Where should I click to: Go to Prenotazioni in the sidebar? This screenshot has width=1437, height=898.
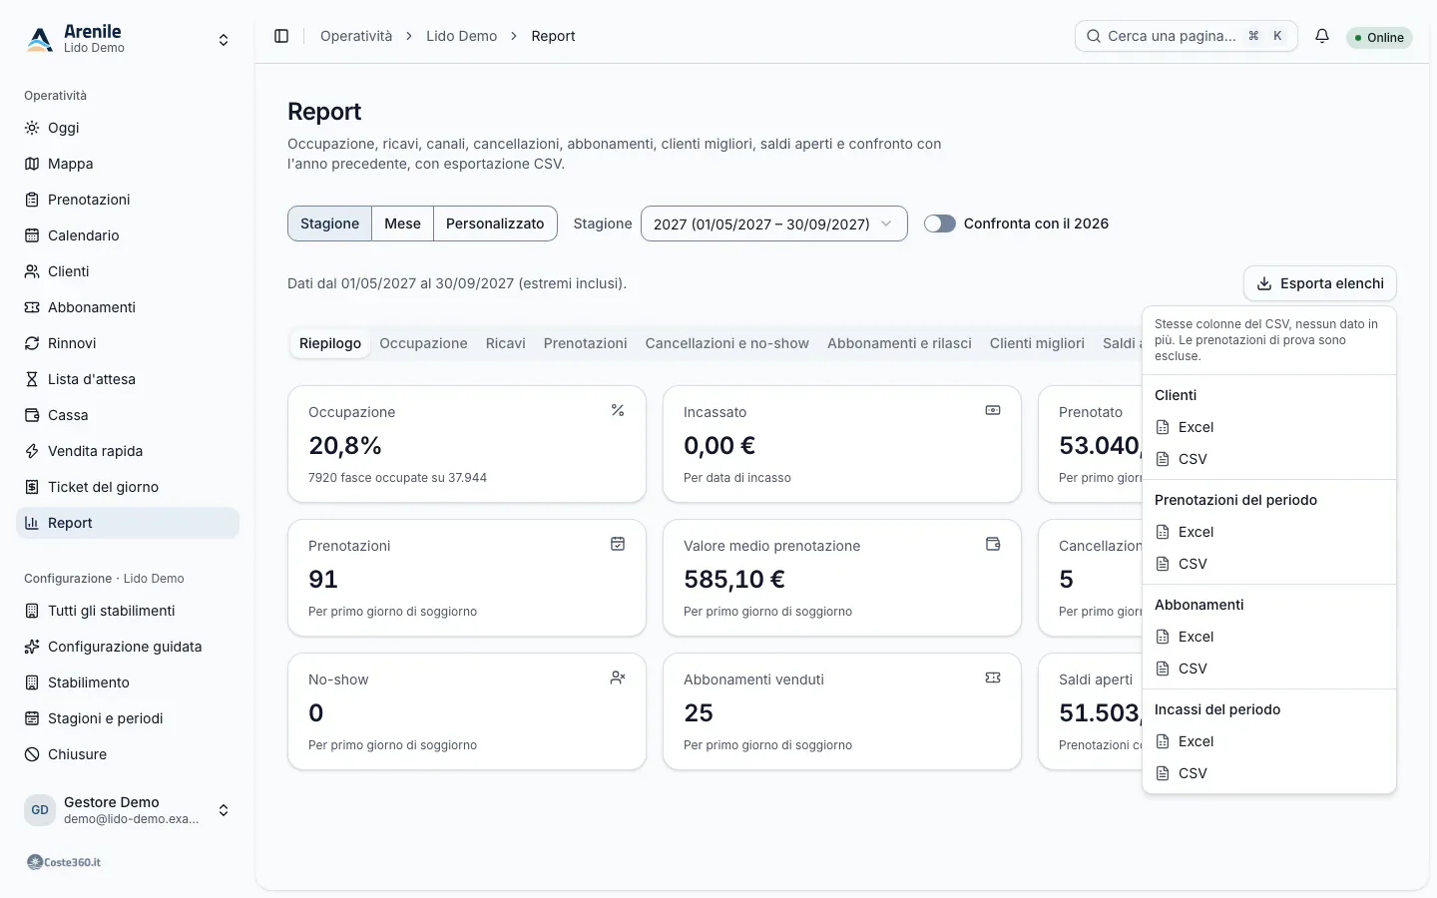(x=128, y=200)
